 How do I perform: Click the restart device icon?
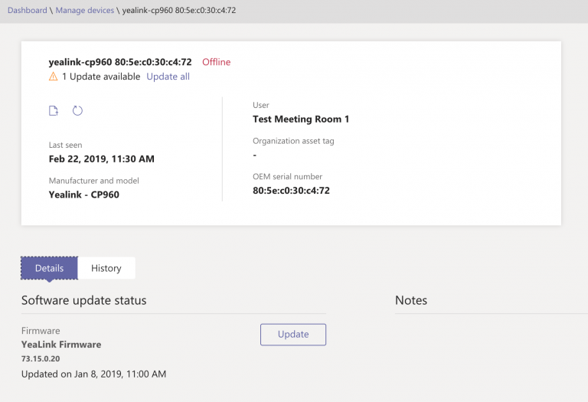77,110
